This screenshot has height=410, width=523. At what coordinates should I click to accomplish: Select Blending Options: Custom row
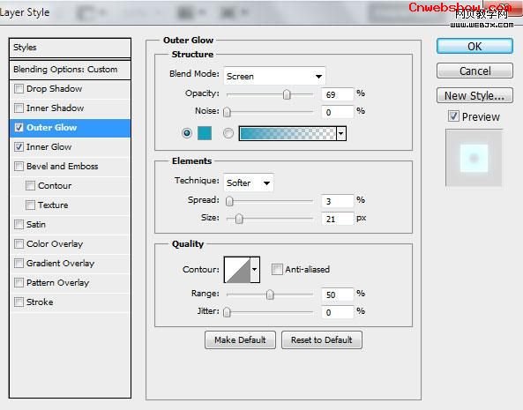pyautogui.click(x=70, y=70)
